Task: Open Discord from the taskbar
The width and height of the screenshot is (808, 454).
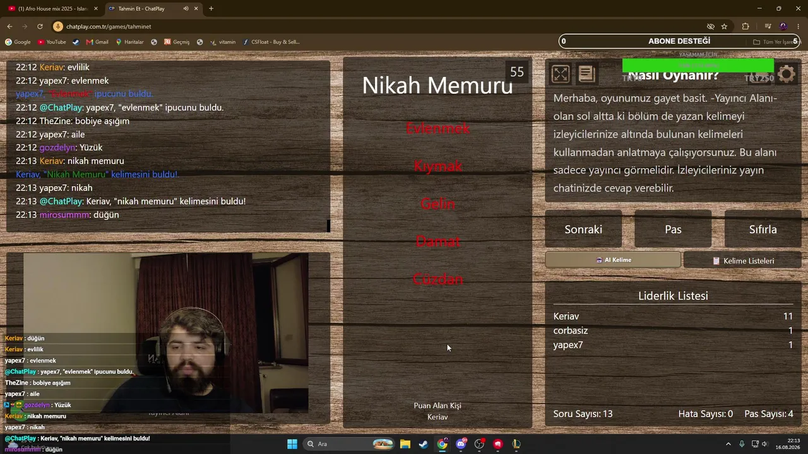Action: coord(461,444)
